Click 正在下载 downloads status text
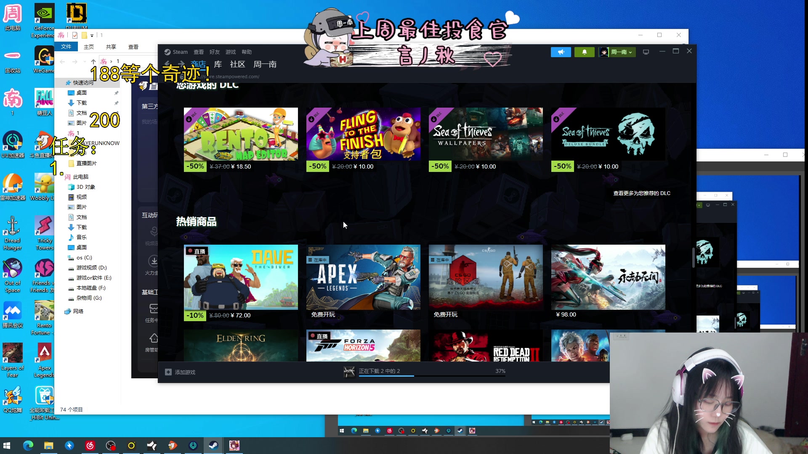The image size is (808, 454). coord(379,371)
